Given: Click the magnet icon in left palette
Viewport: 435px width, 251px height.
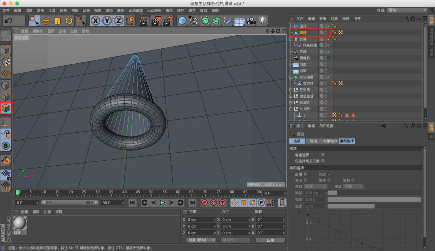Looking at the screenshot, I should click(x=6, y=161).
